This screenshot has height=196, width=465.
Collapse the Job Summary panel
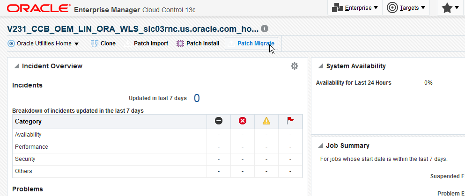tap(320, 145)
